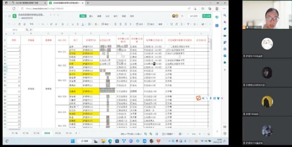Toggle underline formatting in toolbar
The image size is (292, 147).
tap(73, 24)
